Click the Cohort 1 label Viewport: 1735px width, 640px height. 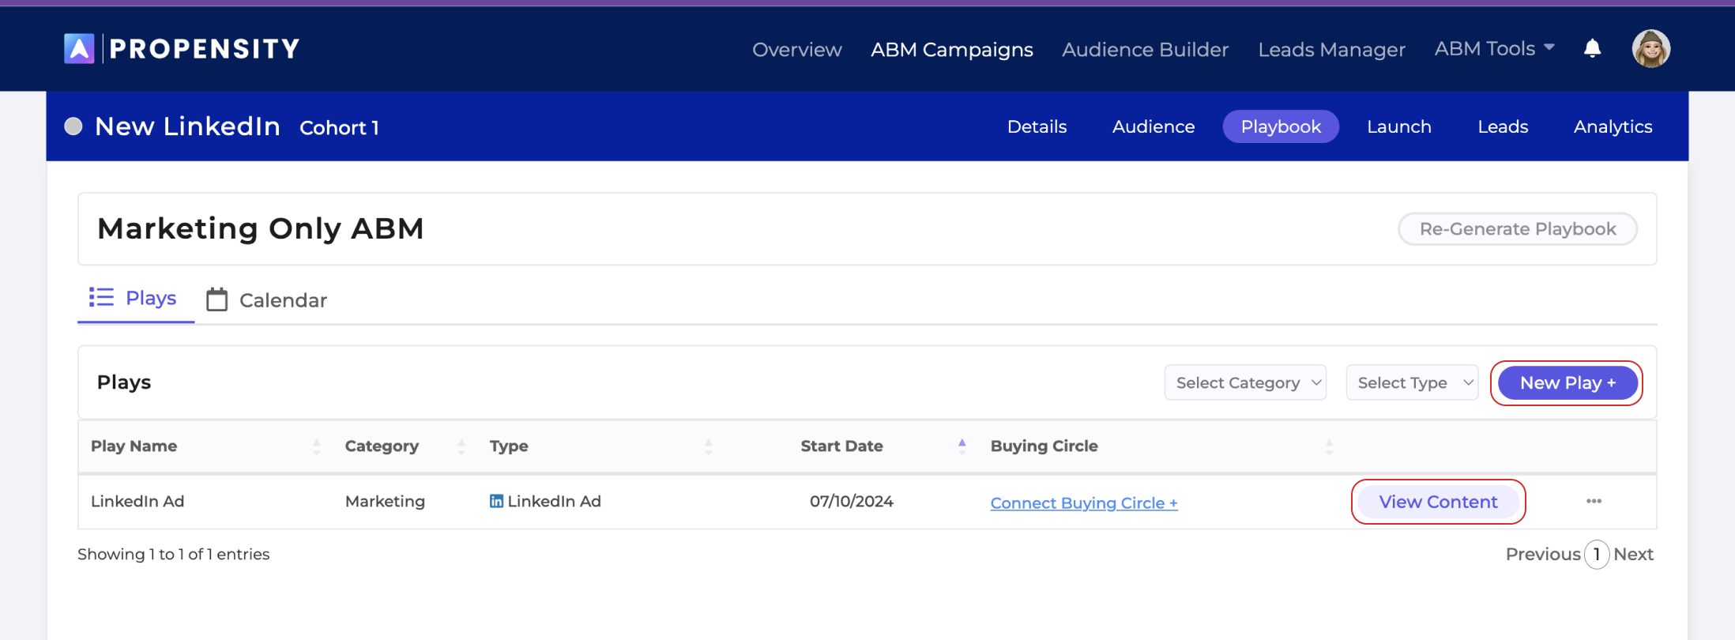click(339, 128)
